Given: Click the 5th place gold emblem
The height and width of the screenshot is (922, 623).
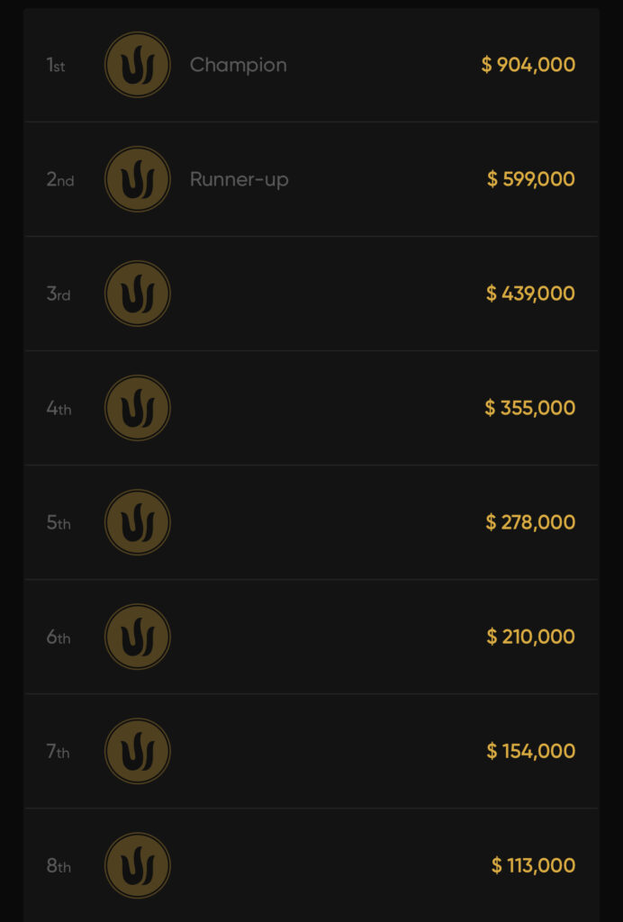Looking at the screenshot, I should tap(137, 522).
